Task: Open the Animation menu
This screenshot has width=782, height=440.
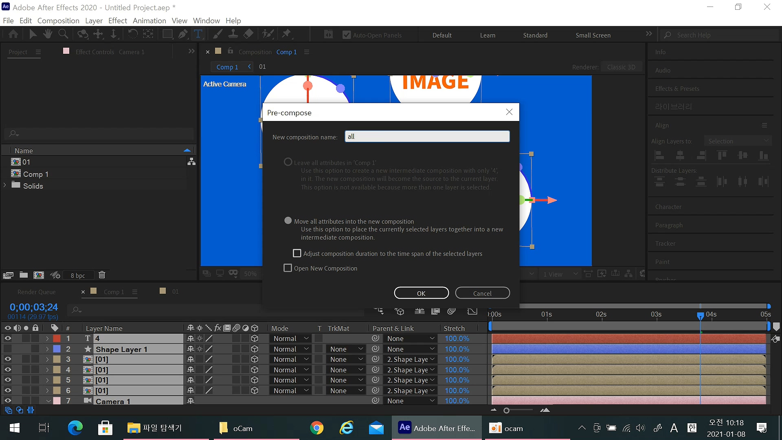Action: click(149, 20)
